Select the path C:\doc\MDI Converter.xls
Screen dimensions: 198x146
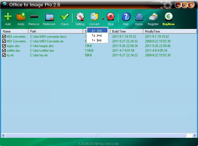click(x=47, y=41)
